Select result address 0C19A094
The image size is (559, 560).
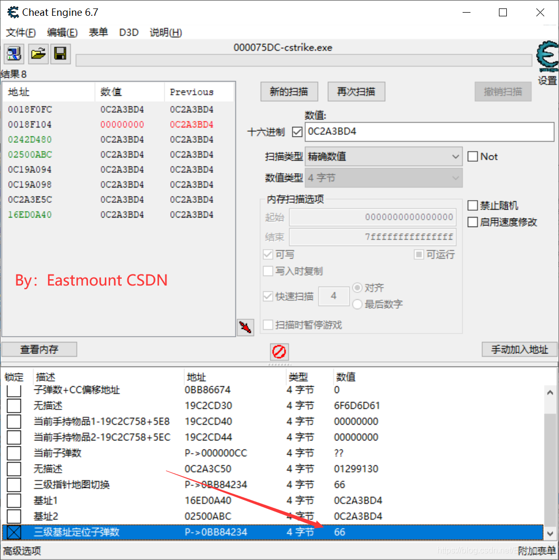pyautogui.click(x=30, y=169)
